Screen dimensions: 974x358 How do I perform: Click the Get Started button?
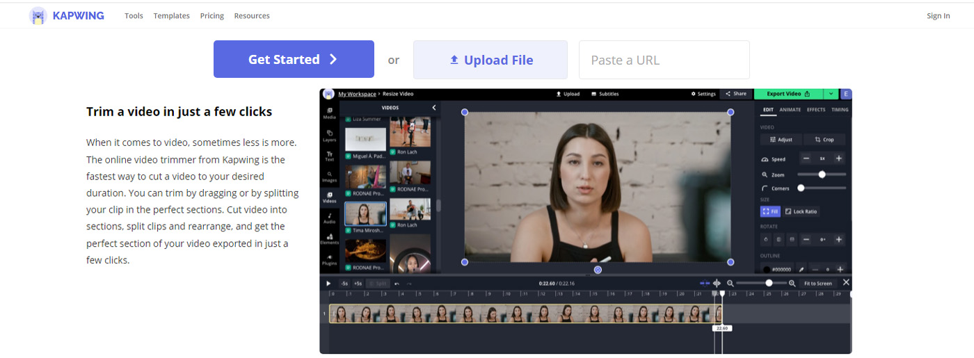tap(294, 59)
